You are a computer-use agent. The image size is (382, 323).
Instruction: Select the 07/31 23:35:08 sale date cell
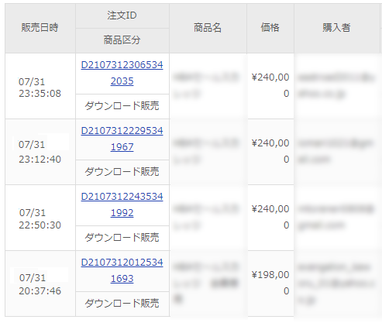(x=40, y=88)
